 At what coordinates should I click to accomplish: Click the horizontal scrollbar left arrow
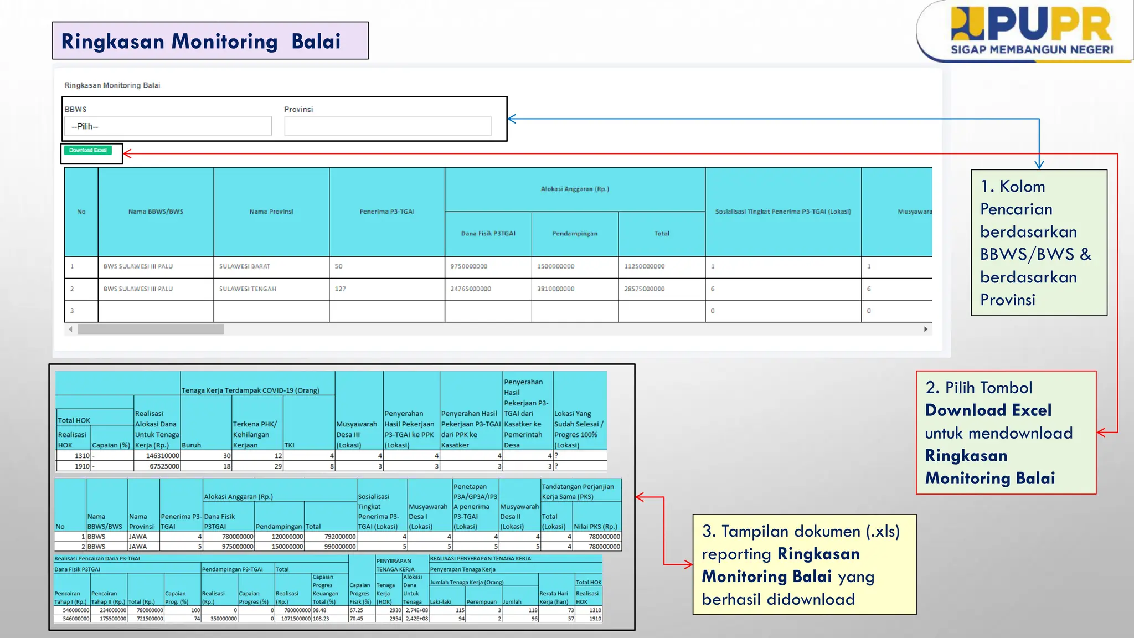click(70, 330)
